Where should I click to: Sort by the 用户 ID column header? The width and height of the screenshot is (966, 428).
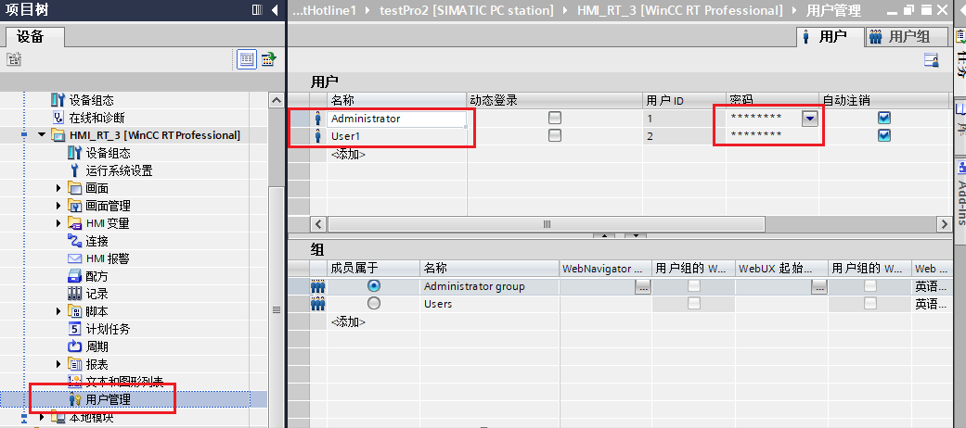(x=685, y=100)
